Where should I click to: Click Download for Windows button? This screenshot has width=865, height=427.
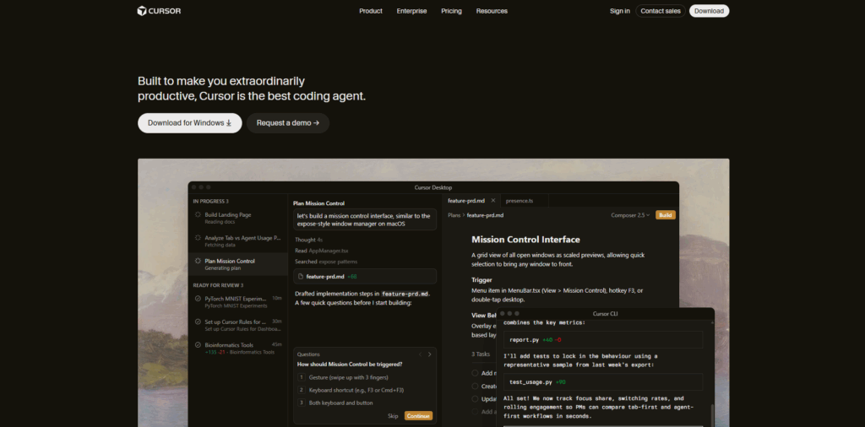pyautogui.click(x=190, y=123)
